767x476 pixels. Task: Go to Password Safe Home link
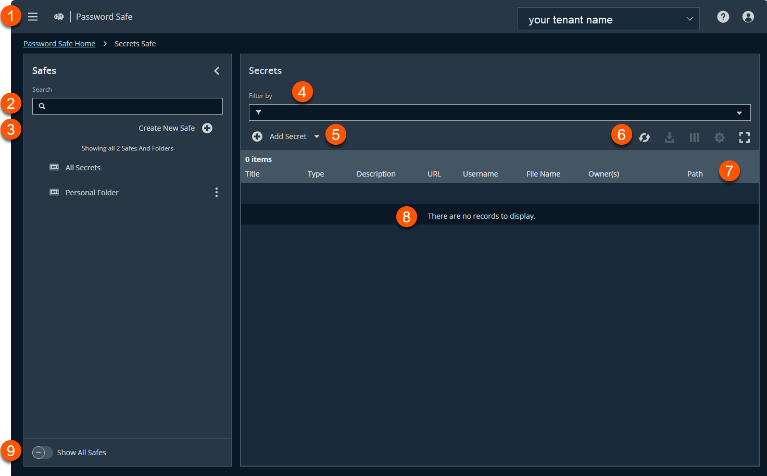[59, 44]
